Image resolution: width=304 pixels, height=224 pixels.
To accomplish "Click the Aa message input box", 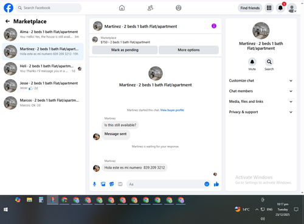I will pyautogui.click(x=165, y=184).
